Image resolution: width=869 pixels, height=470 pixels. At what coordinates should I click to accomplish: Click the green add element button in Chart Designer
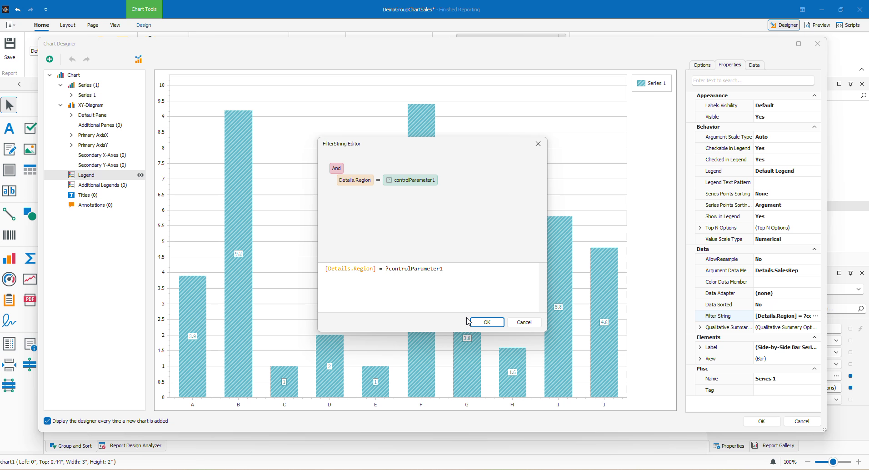[x=50, y=59]
